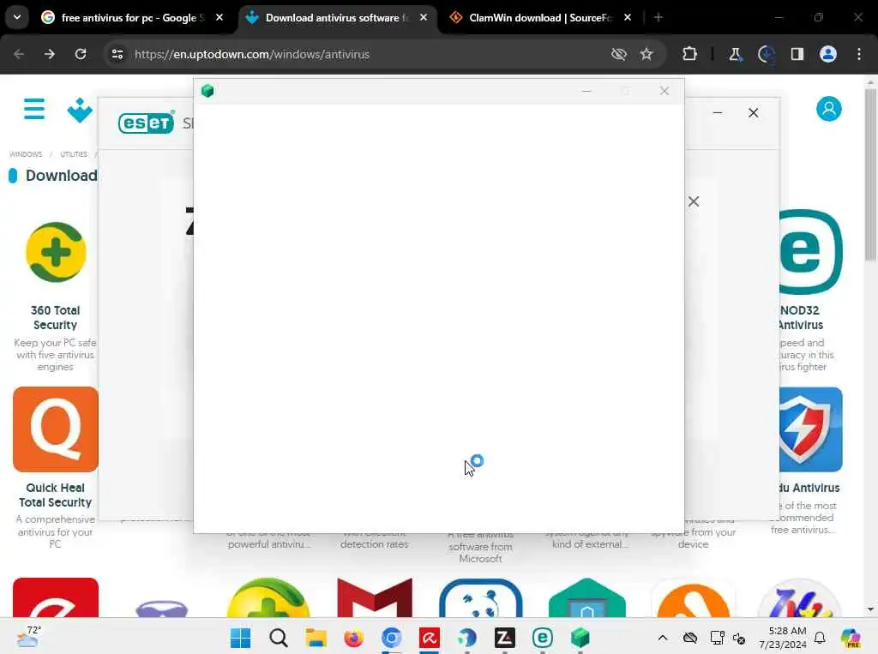Image resolution: width=878 pixels, height=654 pixels.
Task: Click the ESET logo in installer window
Action: tap(146, 123)
